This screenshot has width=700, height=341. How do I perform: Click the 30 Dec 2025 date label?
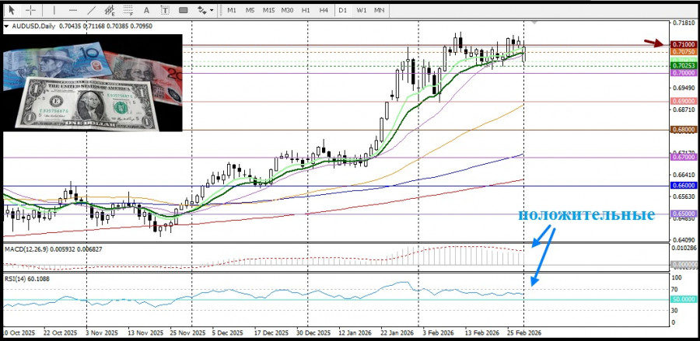[314, 333]
